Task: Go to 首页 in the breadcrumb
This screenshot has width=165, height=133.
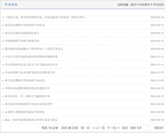Action: (133, 5)
